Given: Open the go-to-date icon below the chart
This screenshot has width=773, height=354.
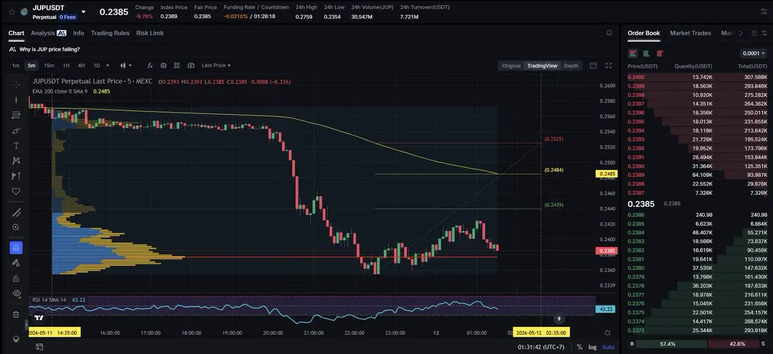Looking at the screenshot, I should tap(39, 347).
